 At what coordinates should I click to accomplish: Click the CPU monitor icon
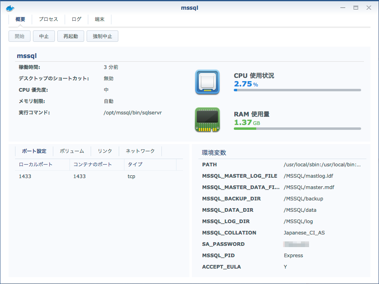[x=207, y=82]
